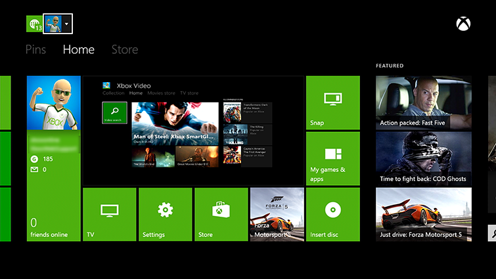The image size is (496, 279).
Task: Launch the Forza Motorsport 5 game tile
Action: [277, 215]
